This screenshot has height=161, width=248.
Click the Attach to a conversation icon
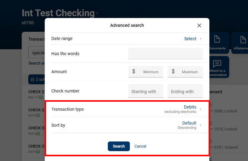(x=217, y=67)
